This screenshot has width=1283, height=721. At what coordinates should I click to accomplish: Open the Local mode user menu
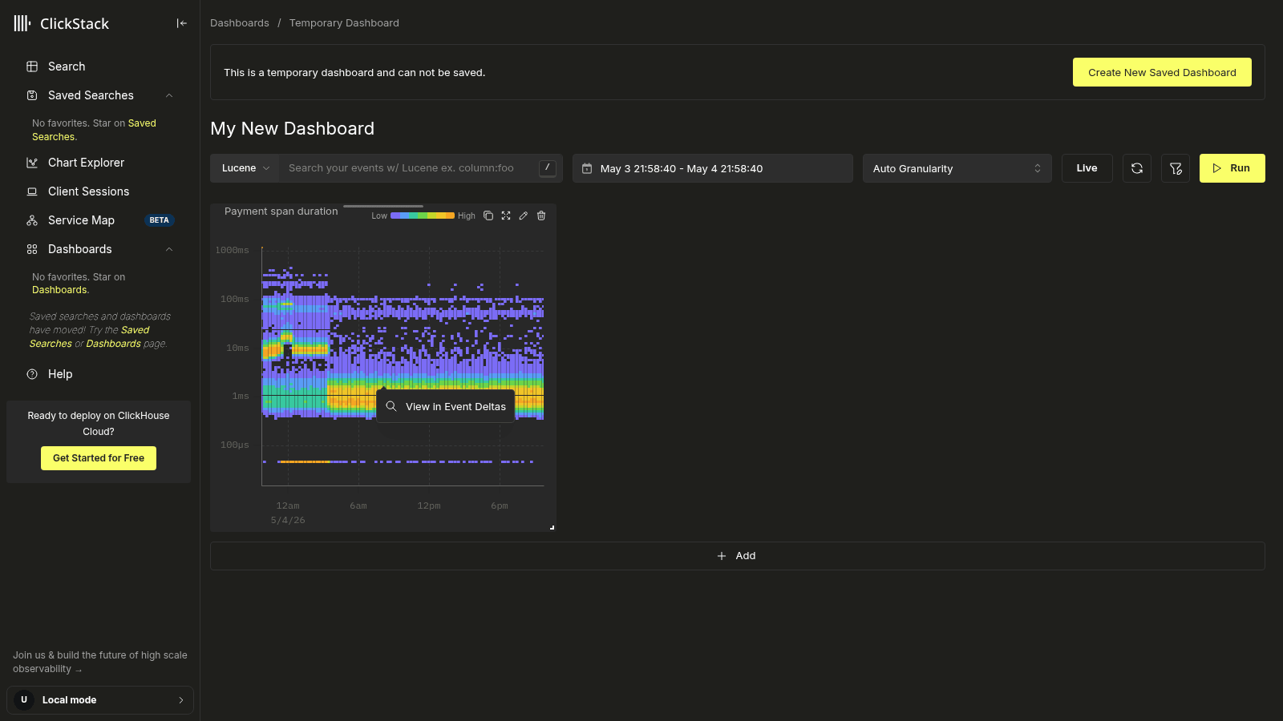(x=100, y=700)
